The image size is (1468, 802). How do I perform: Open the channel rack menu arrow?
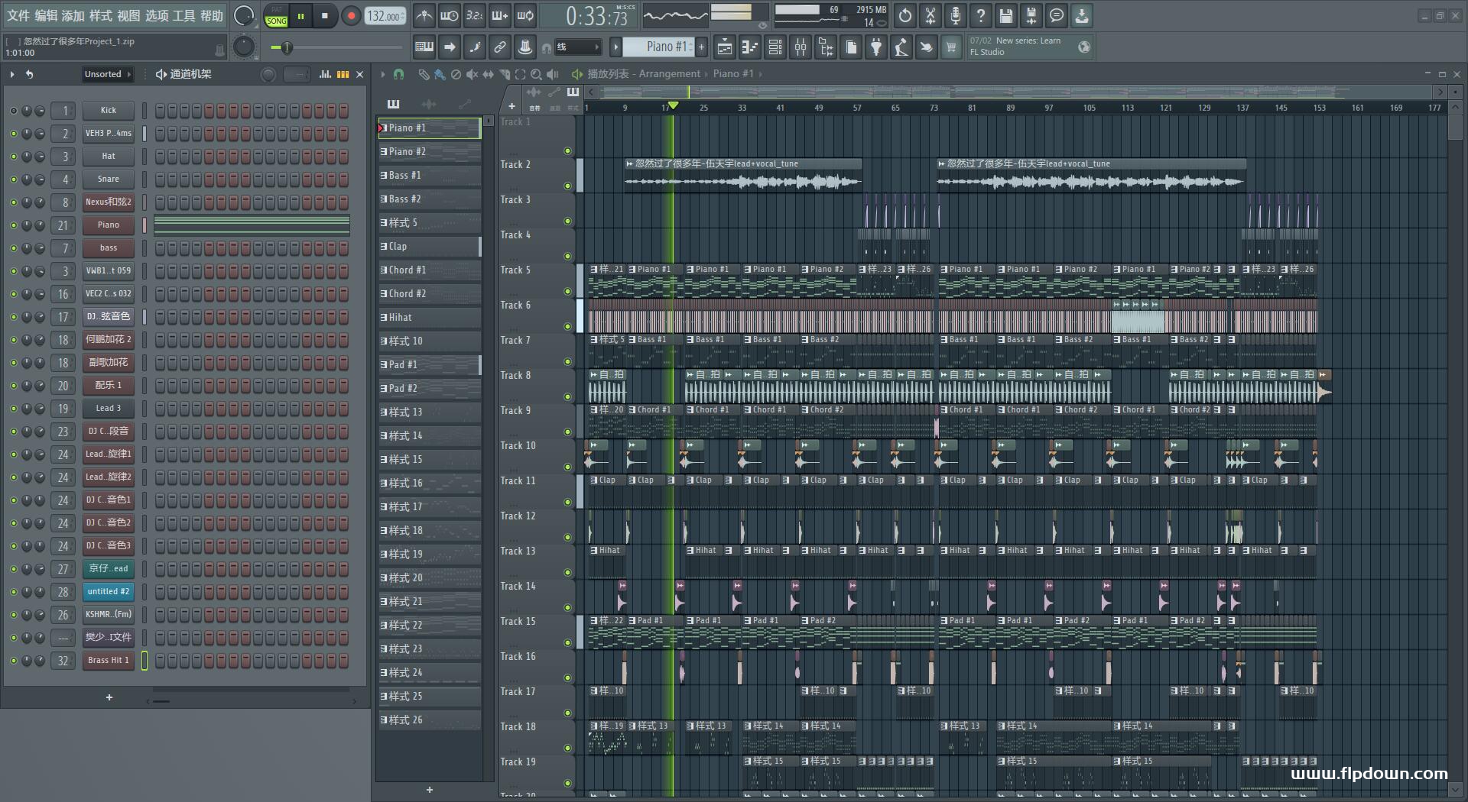[x=12, y=74]
